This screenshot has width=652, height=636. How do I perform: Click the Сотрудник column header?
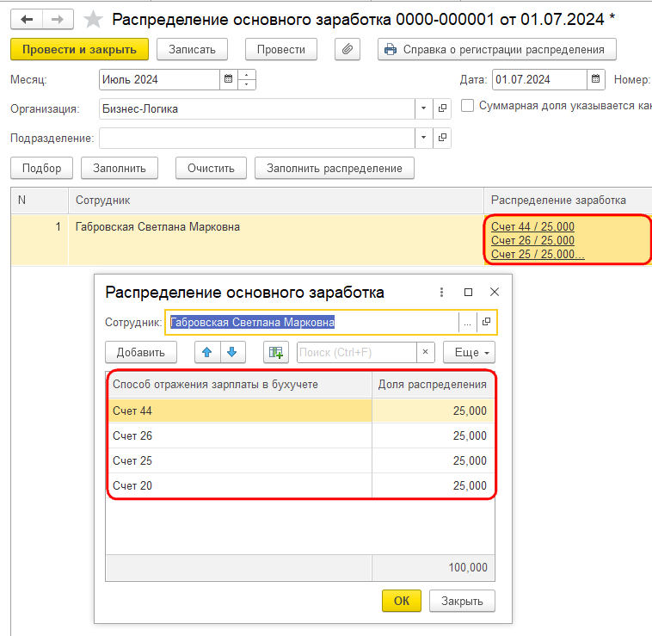pos(276,201)
